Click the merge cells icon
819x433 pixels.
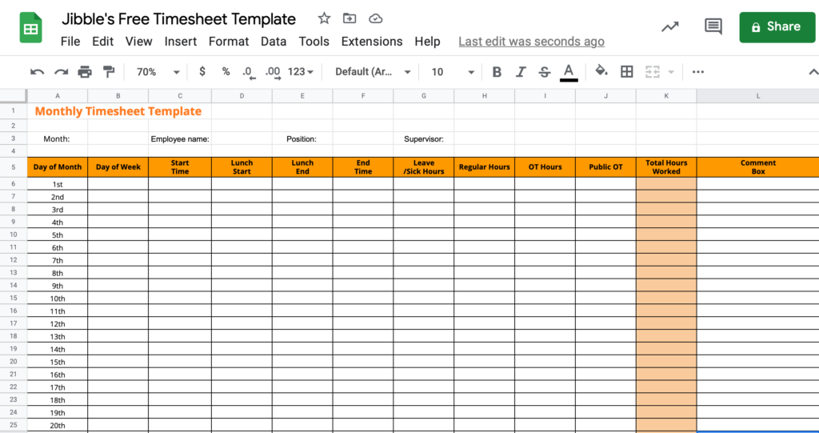pyautogui.click(x=653, y=72)
